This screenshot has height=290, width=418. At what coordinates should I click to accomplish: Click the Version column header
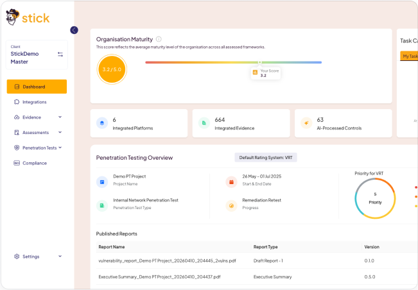pos(372,247)
